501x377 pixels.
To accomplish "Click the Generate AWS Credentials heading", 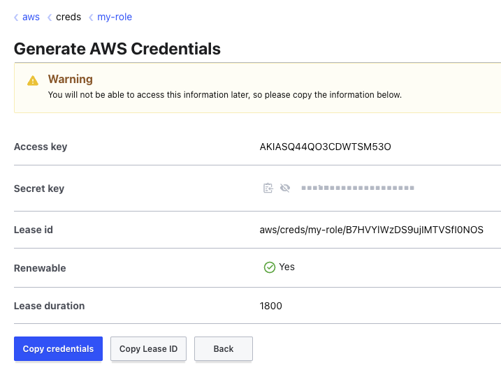I will point(117,49).
